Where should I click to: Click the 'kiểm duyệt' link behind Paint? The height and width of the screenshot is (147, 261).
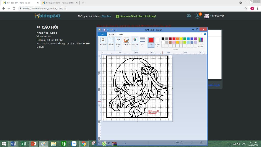click(x=214, y=85)
